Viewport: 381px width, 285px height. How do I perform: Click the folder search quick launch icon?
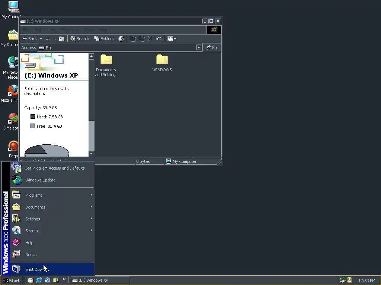(x=56, y=281)
